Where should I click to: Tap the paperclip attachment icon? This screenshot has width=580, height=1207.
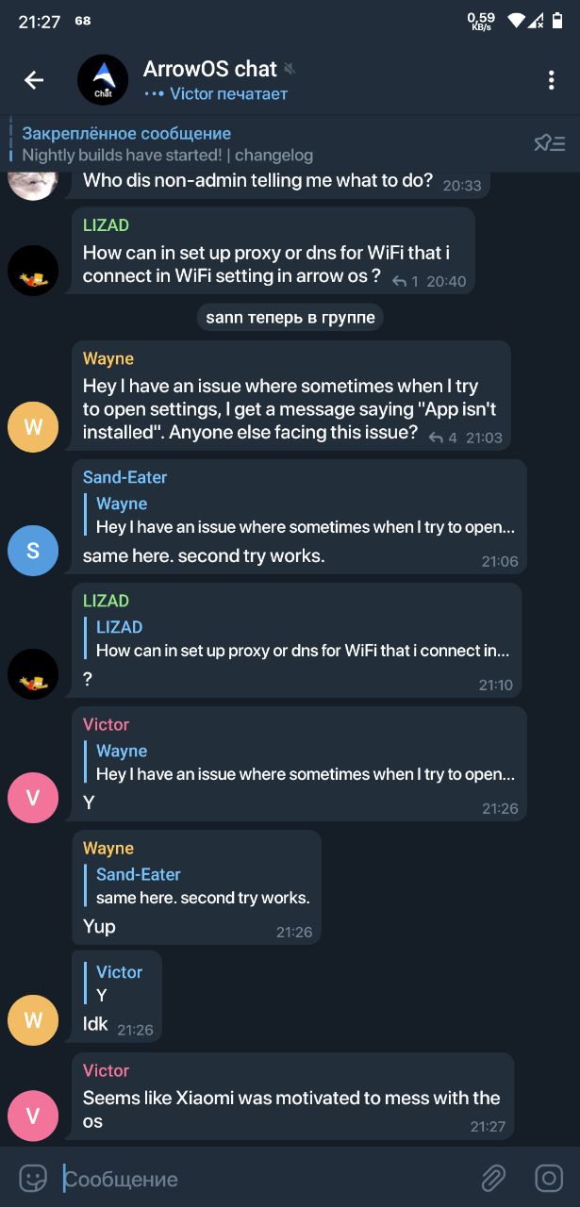[493, 1178]
